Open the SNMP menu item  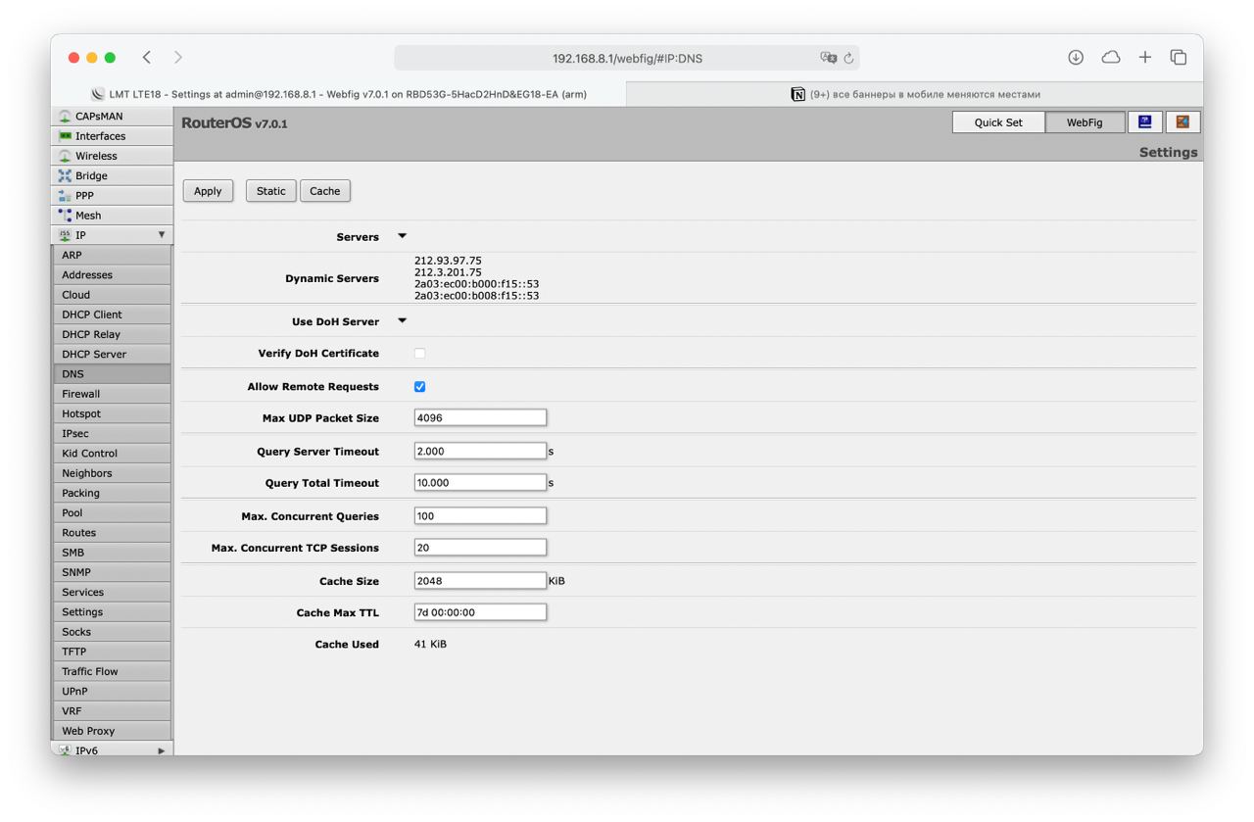(x=112, y=572)
